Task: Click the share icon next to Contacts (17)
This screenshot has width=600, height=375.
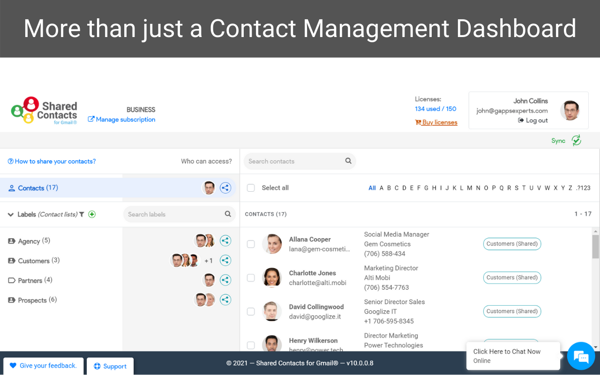Action: coord(225,187)
